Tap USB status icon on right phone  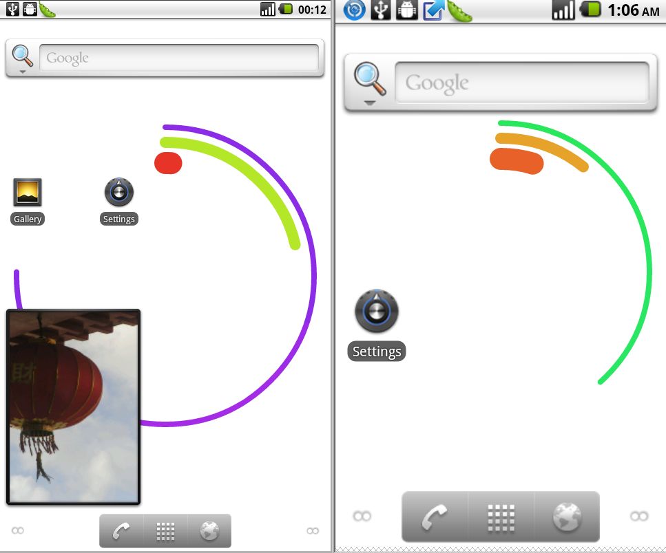(381, 10)
